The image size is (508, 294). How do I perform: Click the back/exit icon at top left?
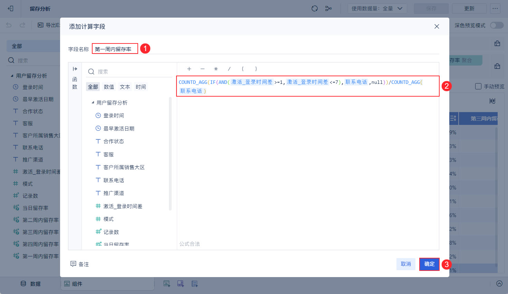pyautogui.click(x=10, y=9)
